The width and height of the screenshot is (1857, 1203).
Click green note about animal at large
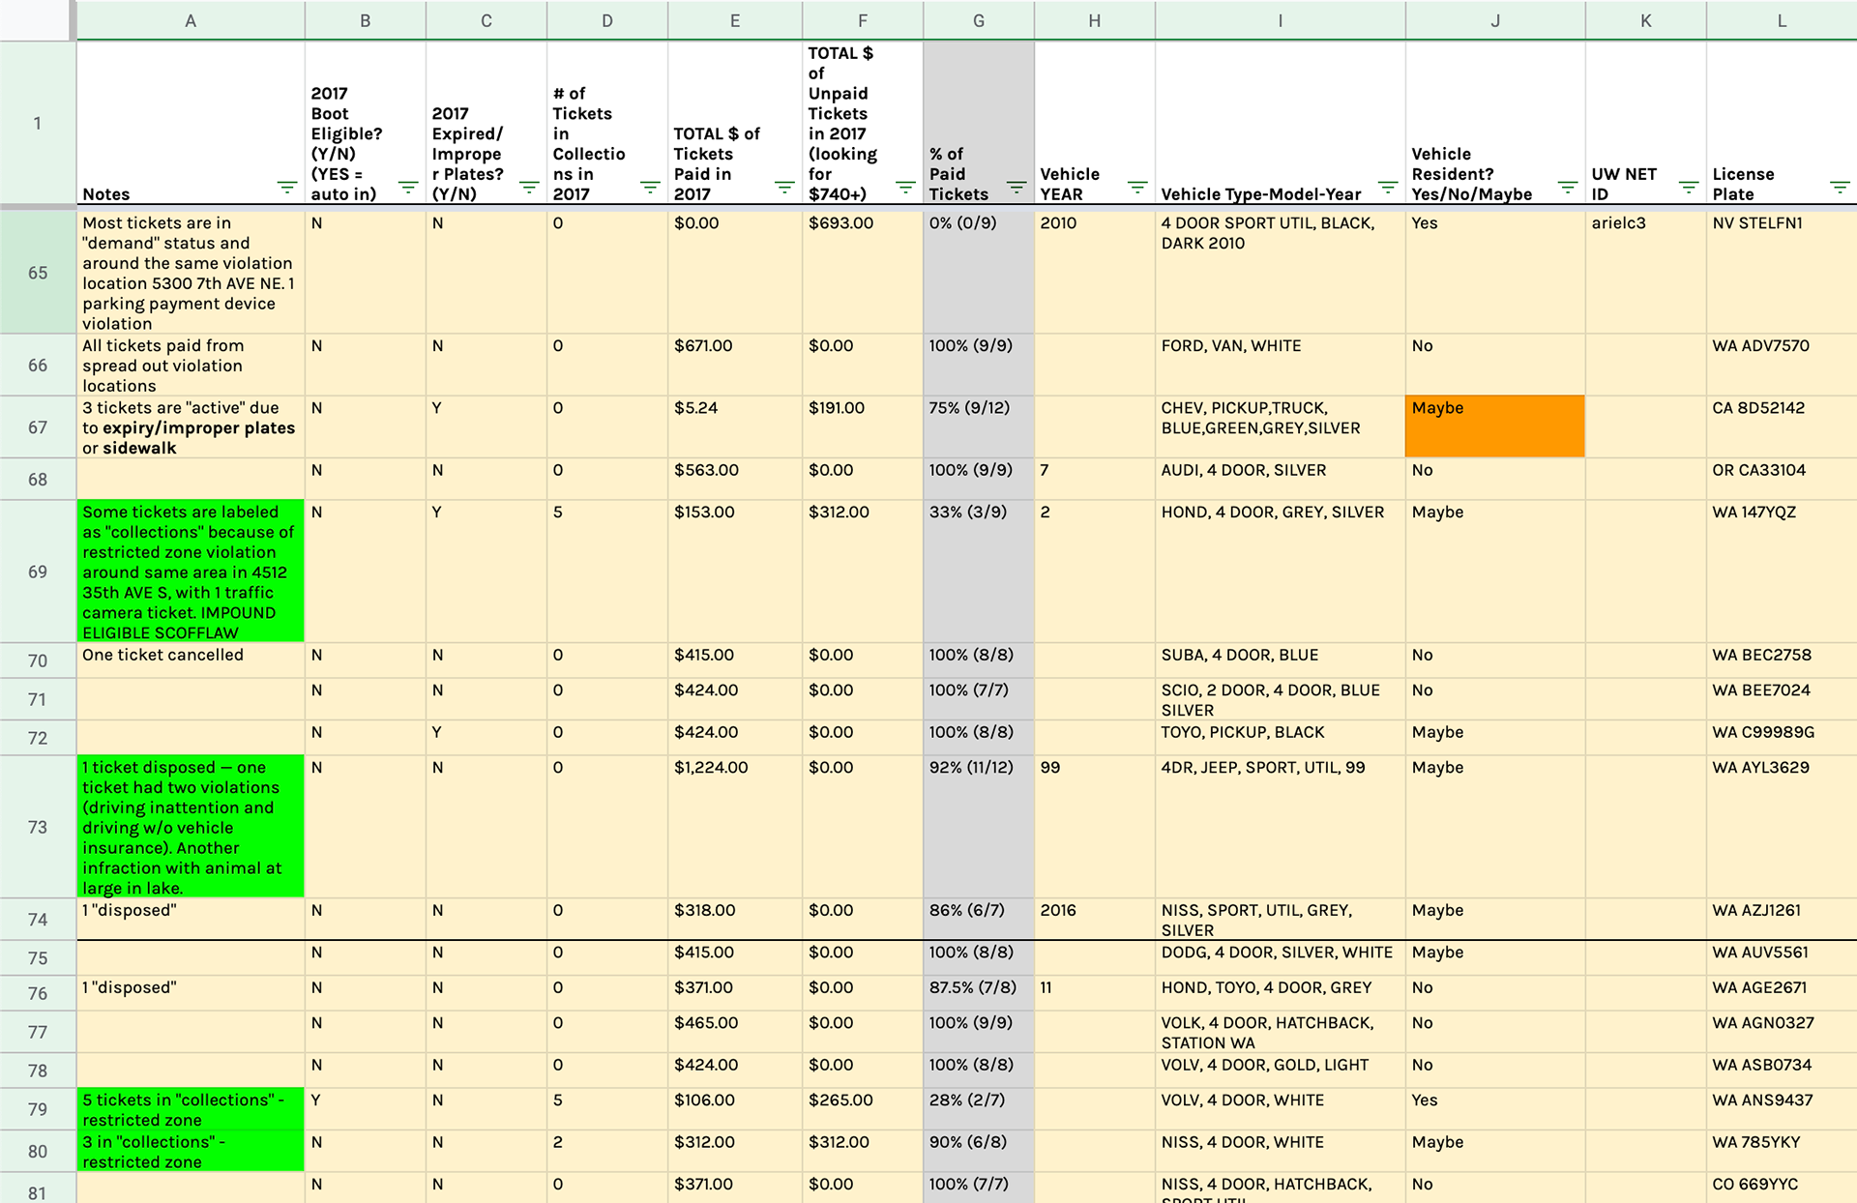pyautogui.click(x=191, y=827)
